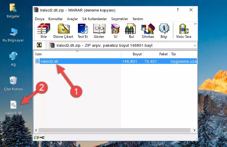Image resolution: width=227 pixels, height=147 pixels.
Task: Click the horizontal scrollbar right arrow
Action: pos(194,130)
